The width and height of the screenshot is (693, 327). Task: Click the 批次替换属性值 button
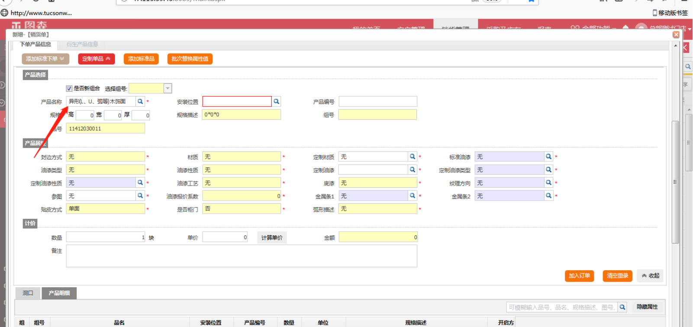click(190, 59)
